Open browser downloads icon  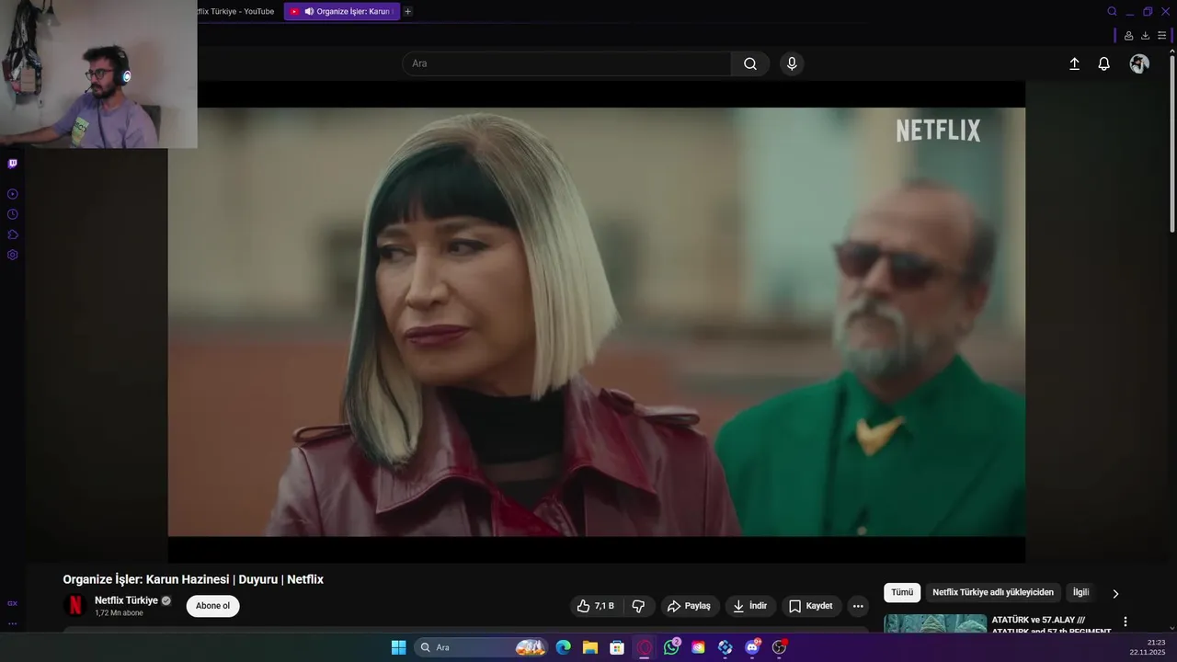[1145, 35]
